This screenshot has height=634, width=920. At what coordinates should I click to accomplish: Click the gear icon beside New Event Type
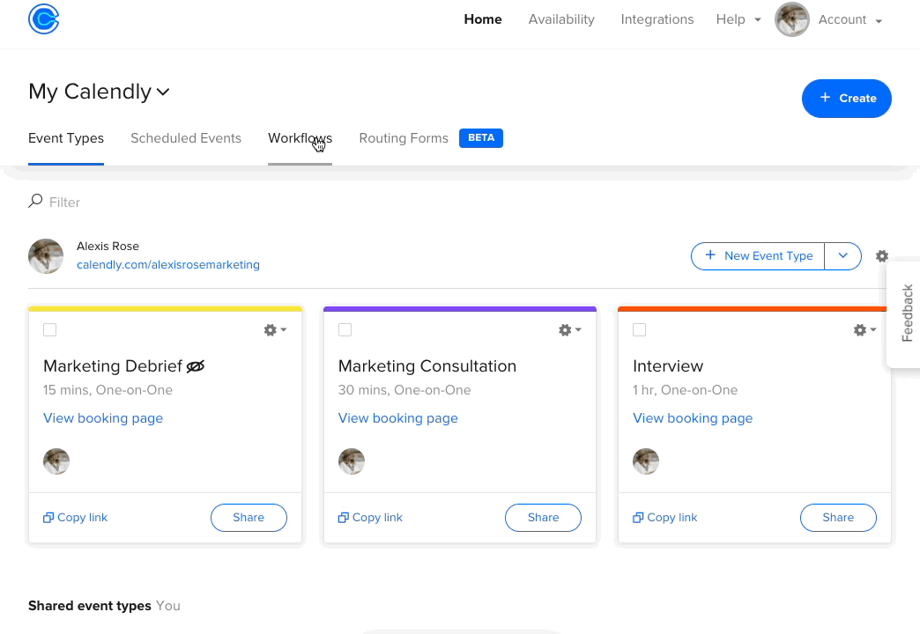point(881,256)
